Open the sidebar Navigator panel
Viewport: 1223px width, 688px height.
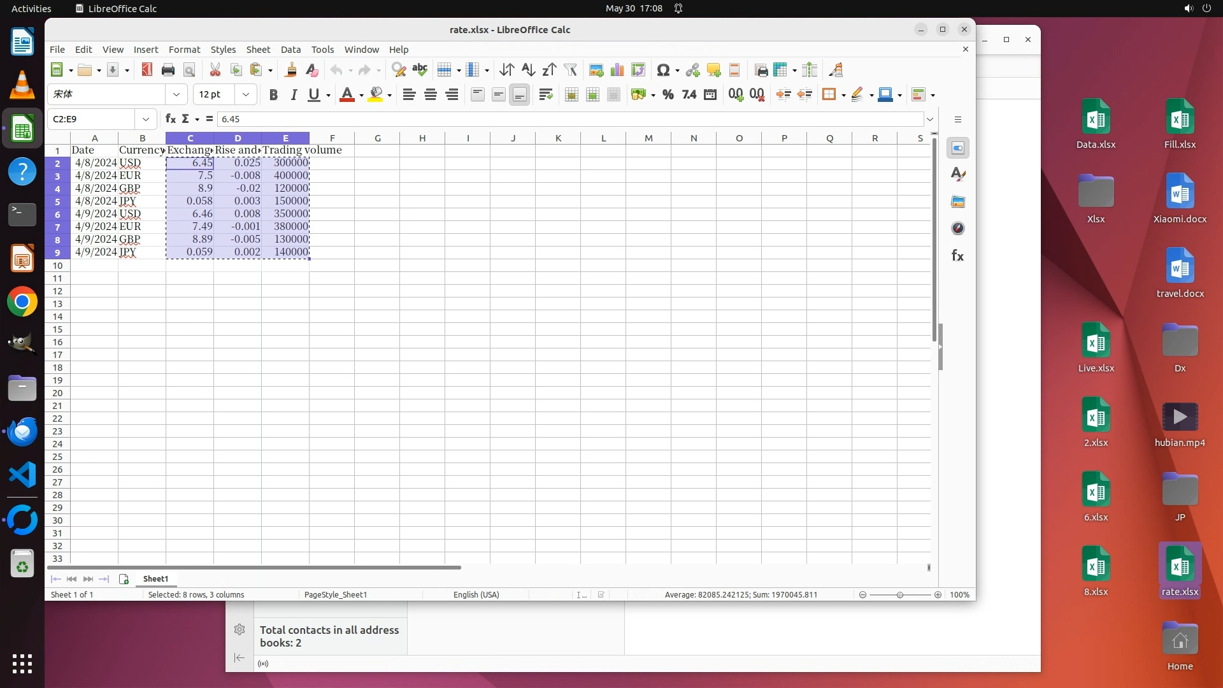(957, 228)
